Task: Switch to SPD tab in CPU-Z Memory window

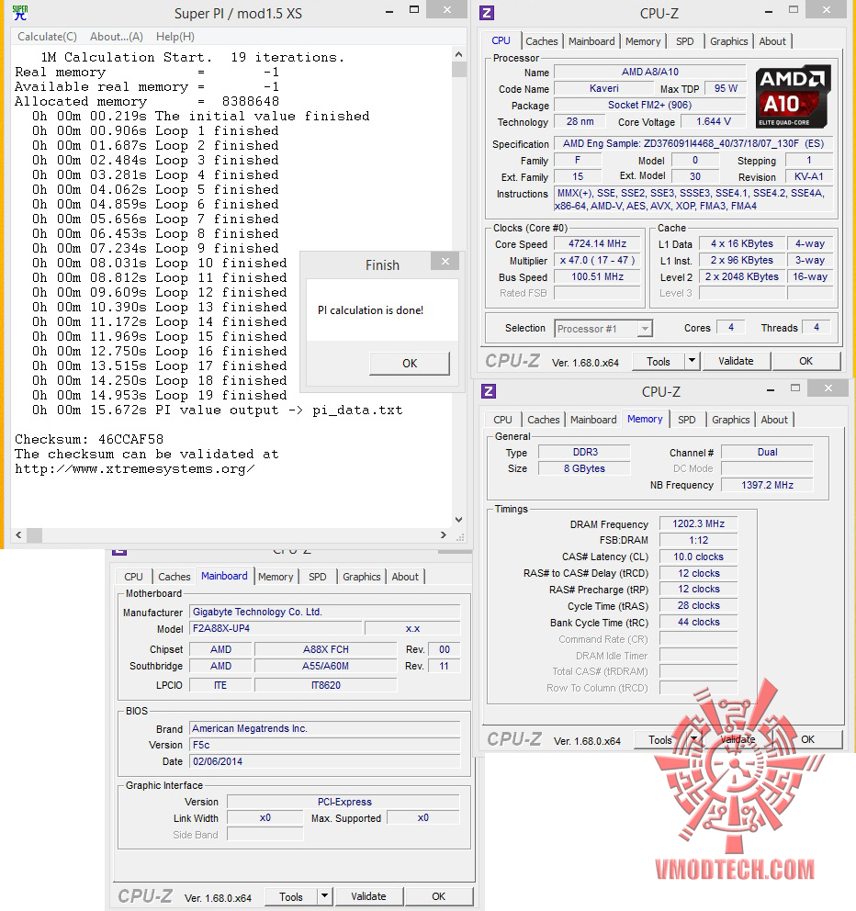Action: (x=687, y=420)
